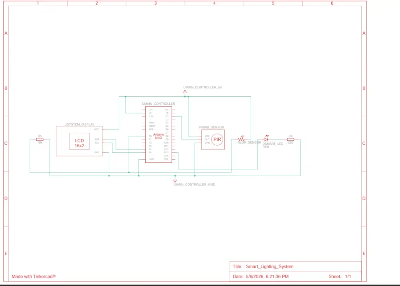This screenshot has width=400, height=286.
Task: Click the VCC pin on PIR sensor
Action: pyautogui.click(x=207, y=136)
